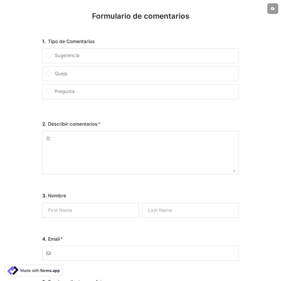Screen dimensions: 281x281
Task: Click the paragraph lines icon in comments box
Action: click(48, 138)
